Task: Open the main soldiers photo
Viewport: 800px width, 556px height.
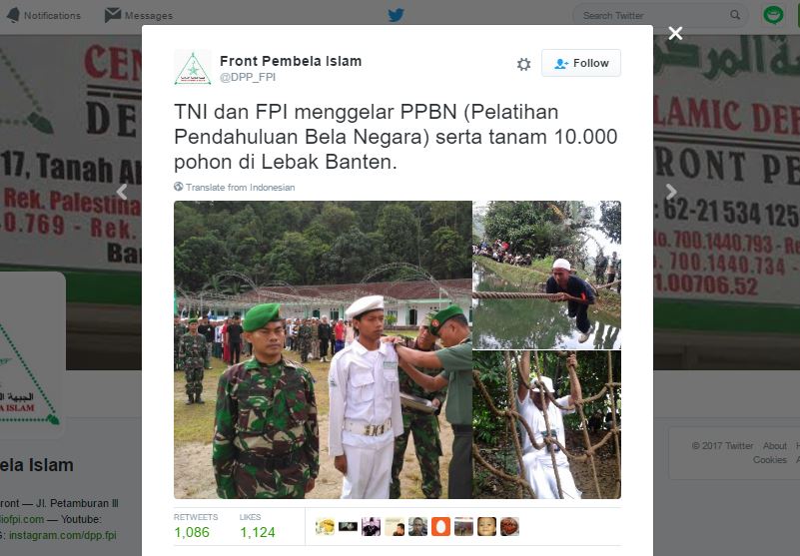Action: pyautogui.click(x=323, y=349)
